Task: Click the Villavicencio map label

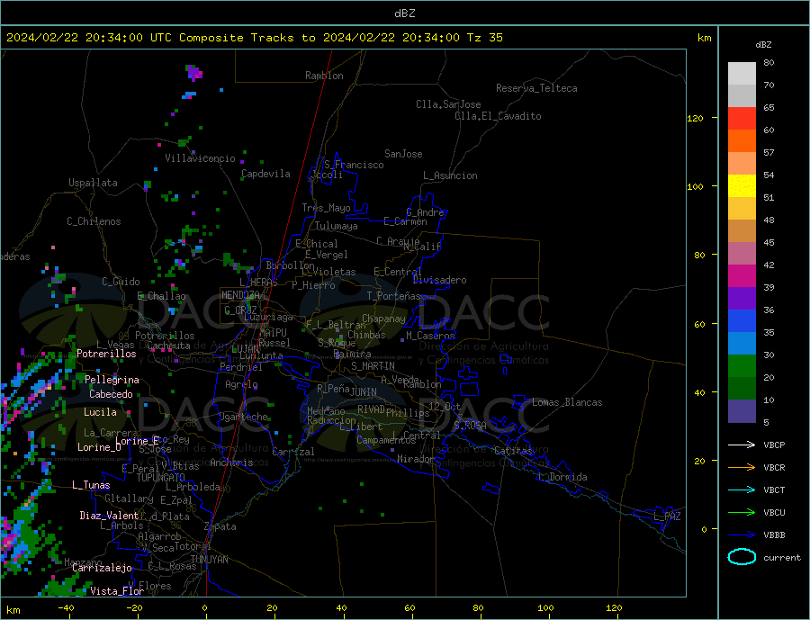Action: 200,158
